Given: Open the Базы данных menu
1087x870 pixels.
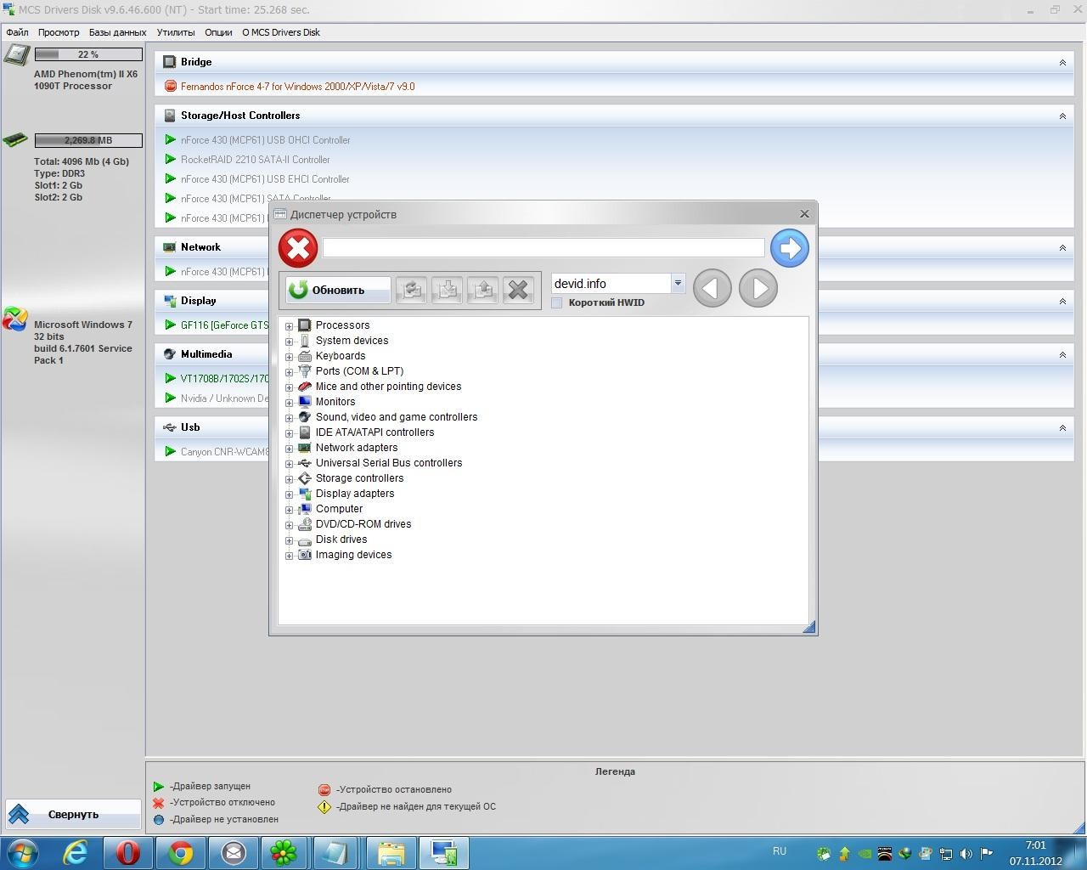Looking at the screenshot, I should coord(118,32).
